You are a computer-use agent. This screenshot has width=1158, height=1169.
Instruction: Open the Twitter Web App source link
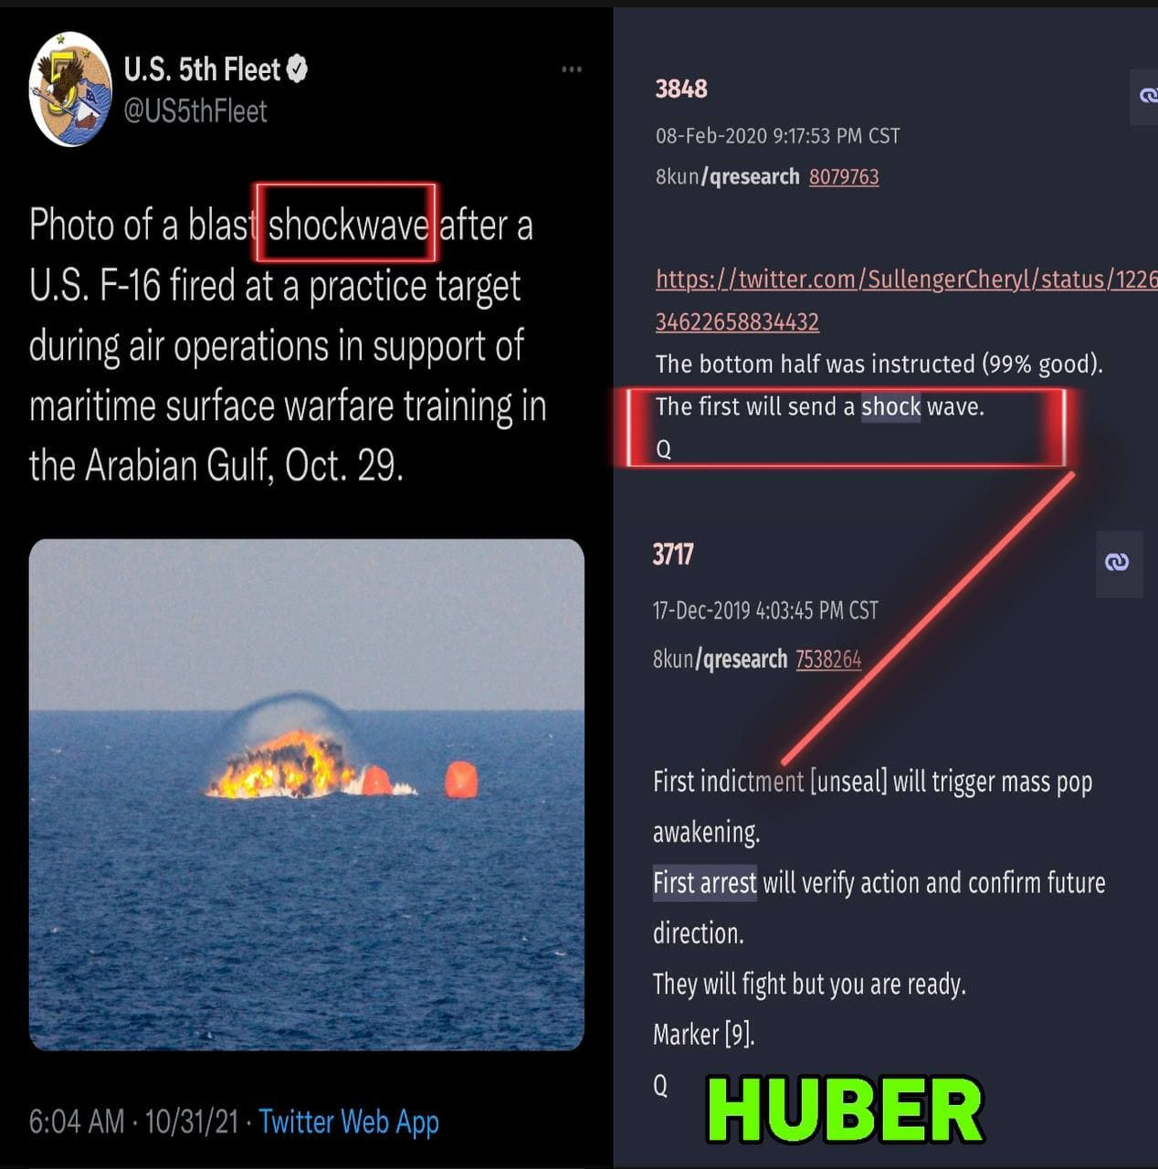(349, 1121)
